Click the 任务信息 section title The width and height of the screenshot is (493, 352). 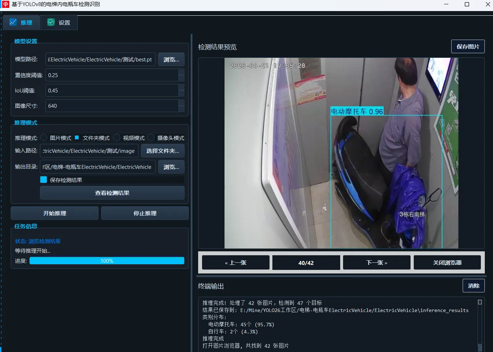coord(26,226)
